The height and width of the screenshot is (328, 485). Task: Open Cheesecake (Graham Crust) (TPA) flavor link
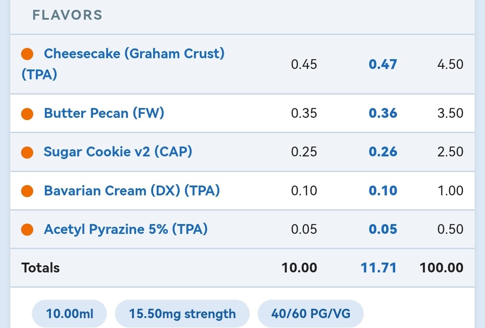pyautogui.click(x=123, y=64)
